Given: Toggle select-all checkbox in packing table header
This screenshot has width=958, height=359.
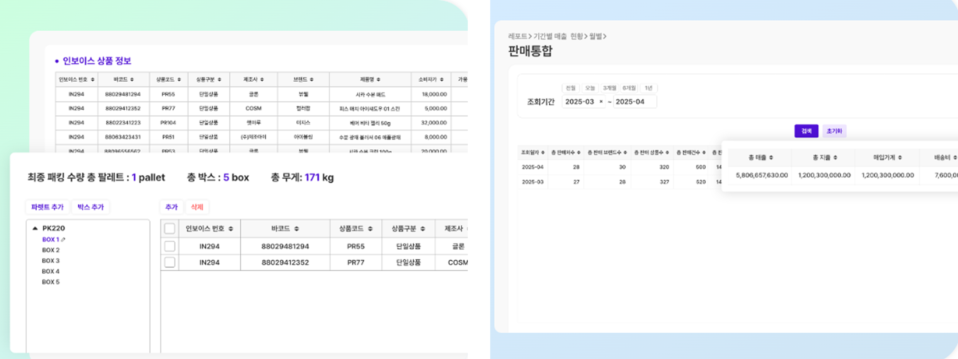Looking at the screenshot, I should tap(169, 229).
